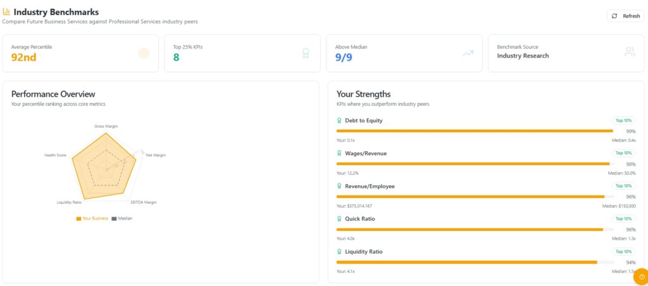The image size is (648, 286).
Task: Click the award icon beside Debt to Equity
Action: point(340,120)
